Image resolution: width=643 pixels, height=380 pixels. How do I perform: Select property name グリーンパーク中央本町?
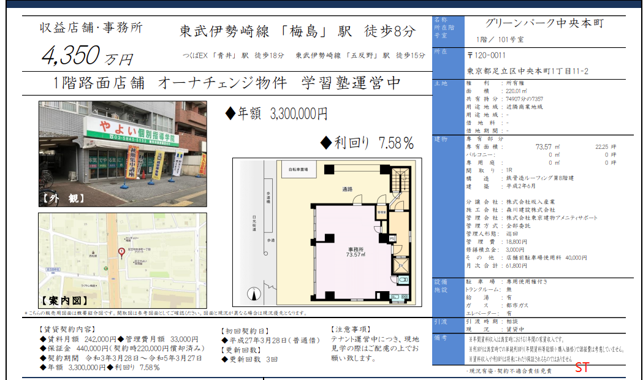pyautogui.click(x=544, y=24)
